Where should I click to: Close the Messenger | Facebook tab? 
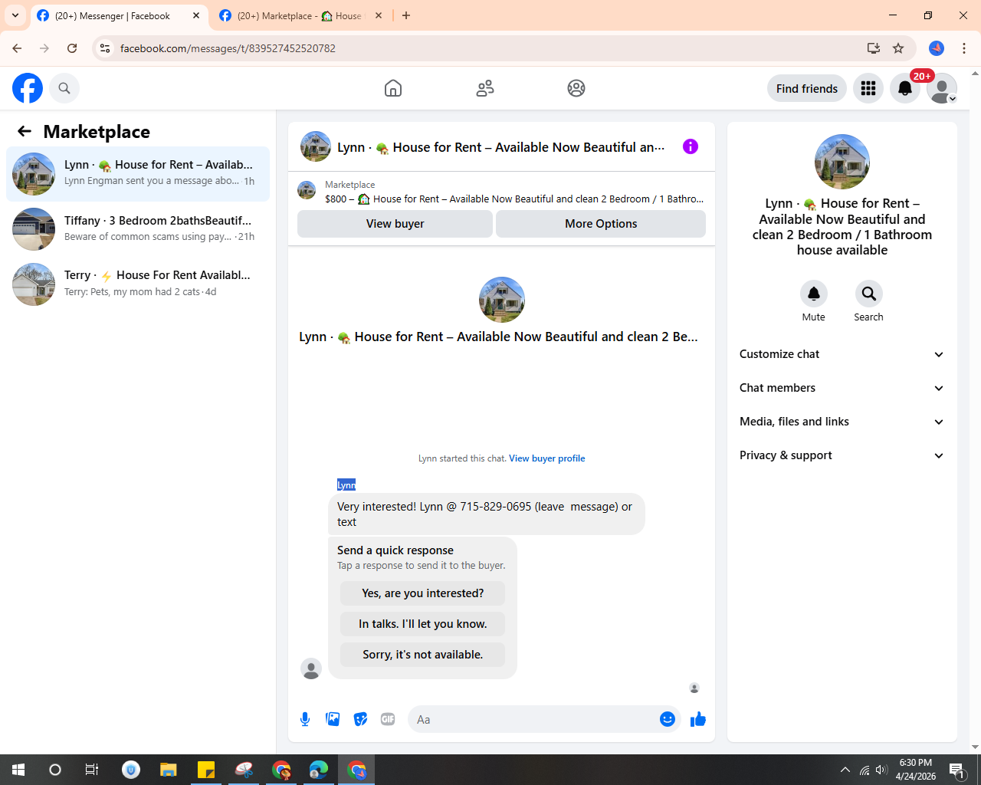[196, 15]
